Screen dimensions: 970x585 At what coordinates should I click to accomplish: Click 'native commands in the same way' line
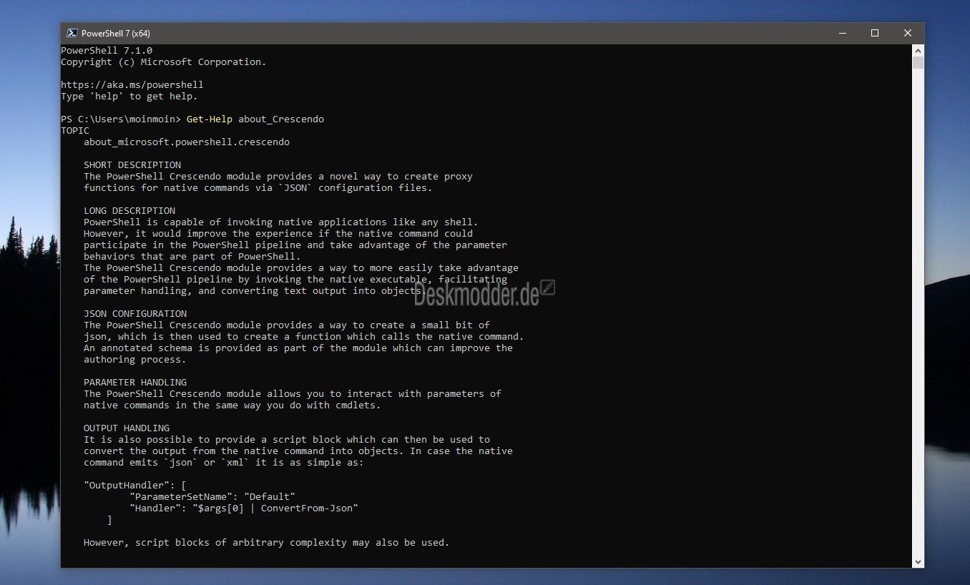click(232, 405)
